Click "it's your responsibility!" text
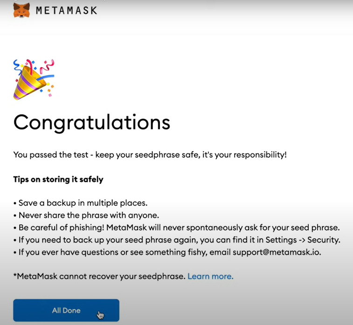Image resolution: width=353 pixels, height=325 pixels. tap(244, 155)
